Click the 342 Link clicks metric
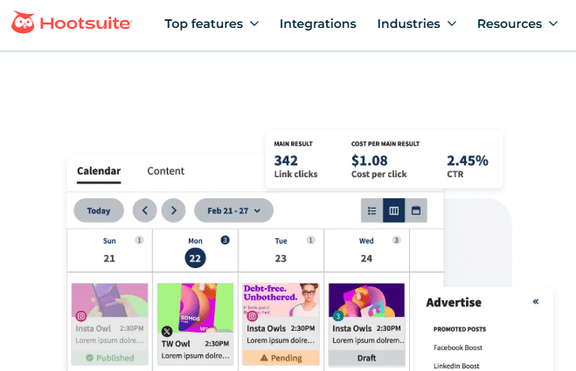576x371 pixels. (295, 166)
